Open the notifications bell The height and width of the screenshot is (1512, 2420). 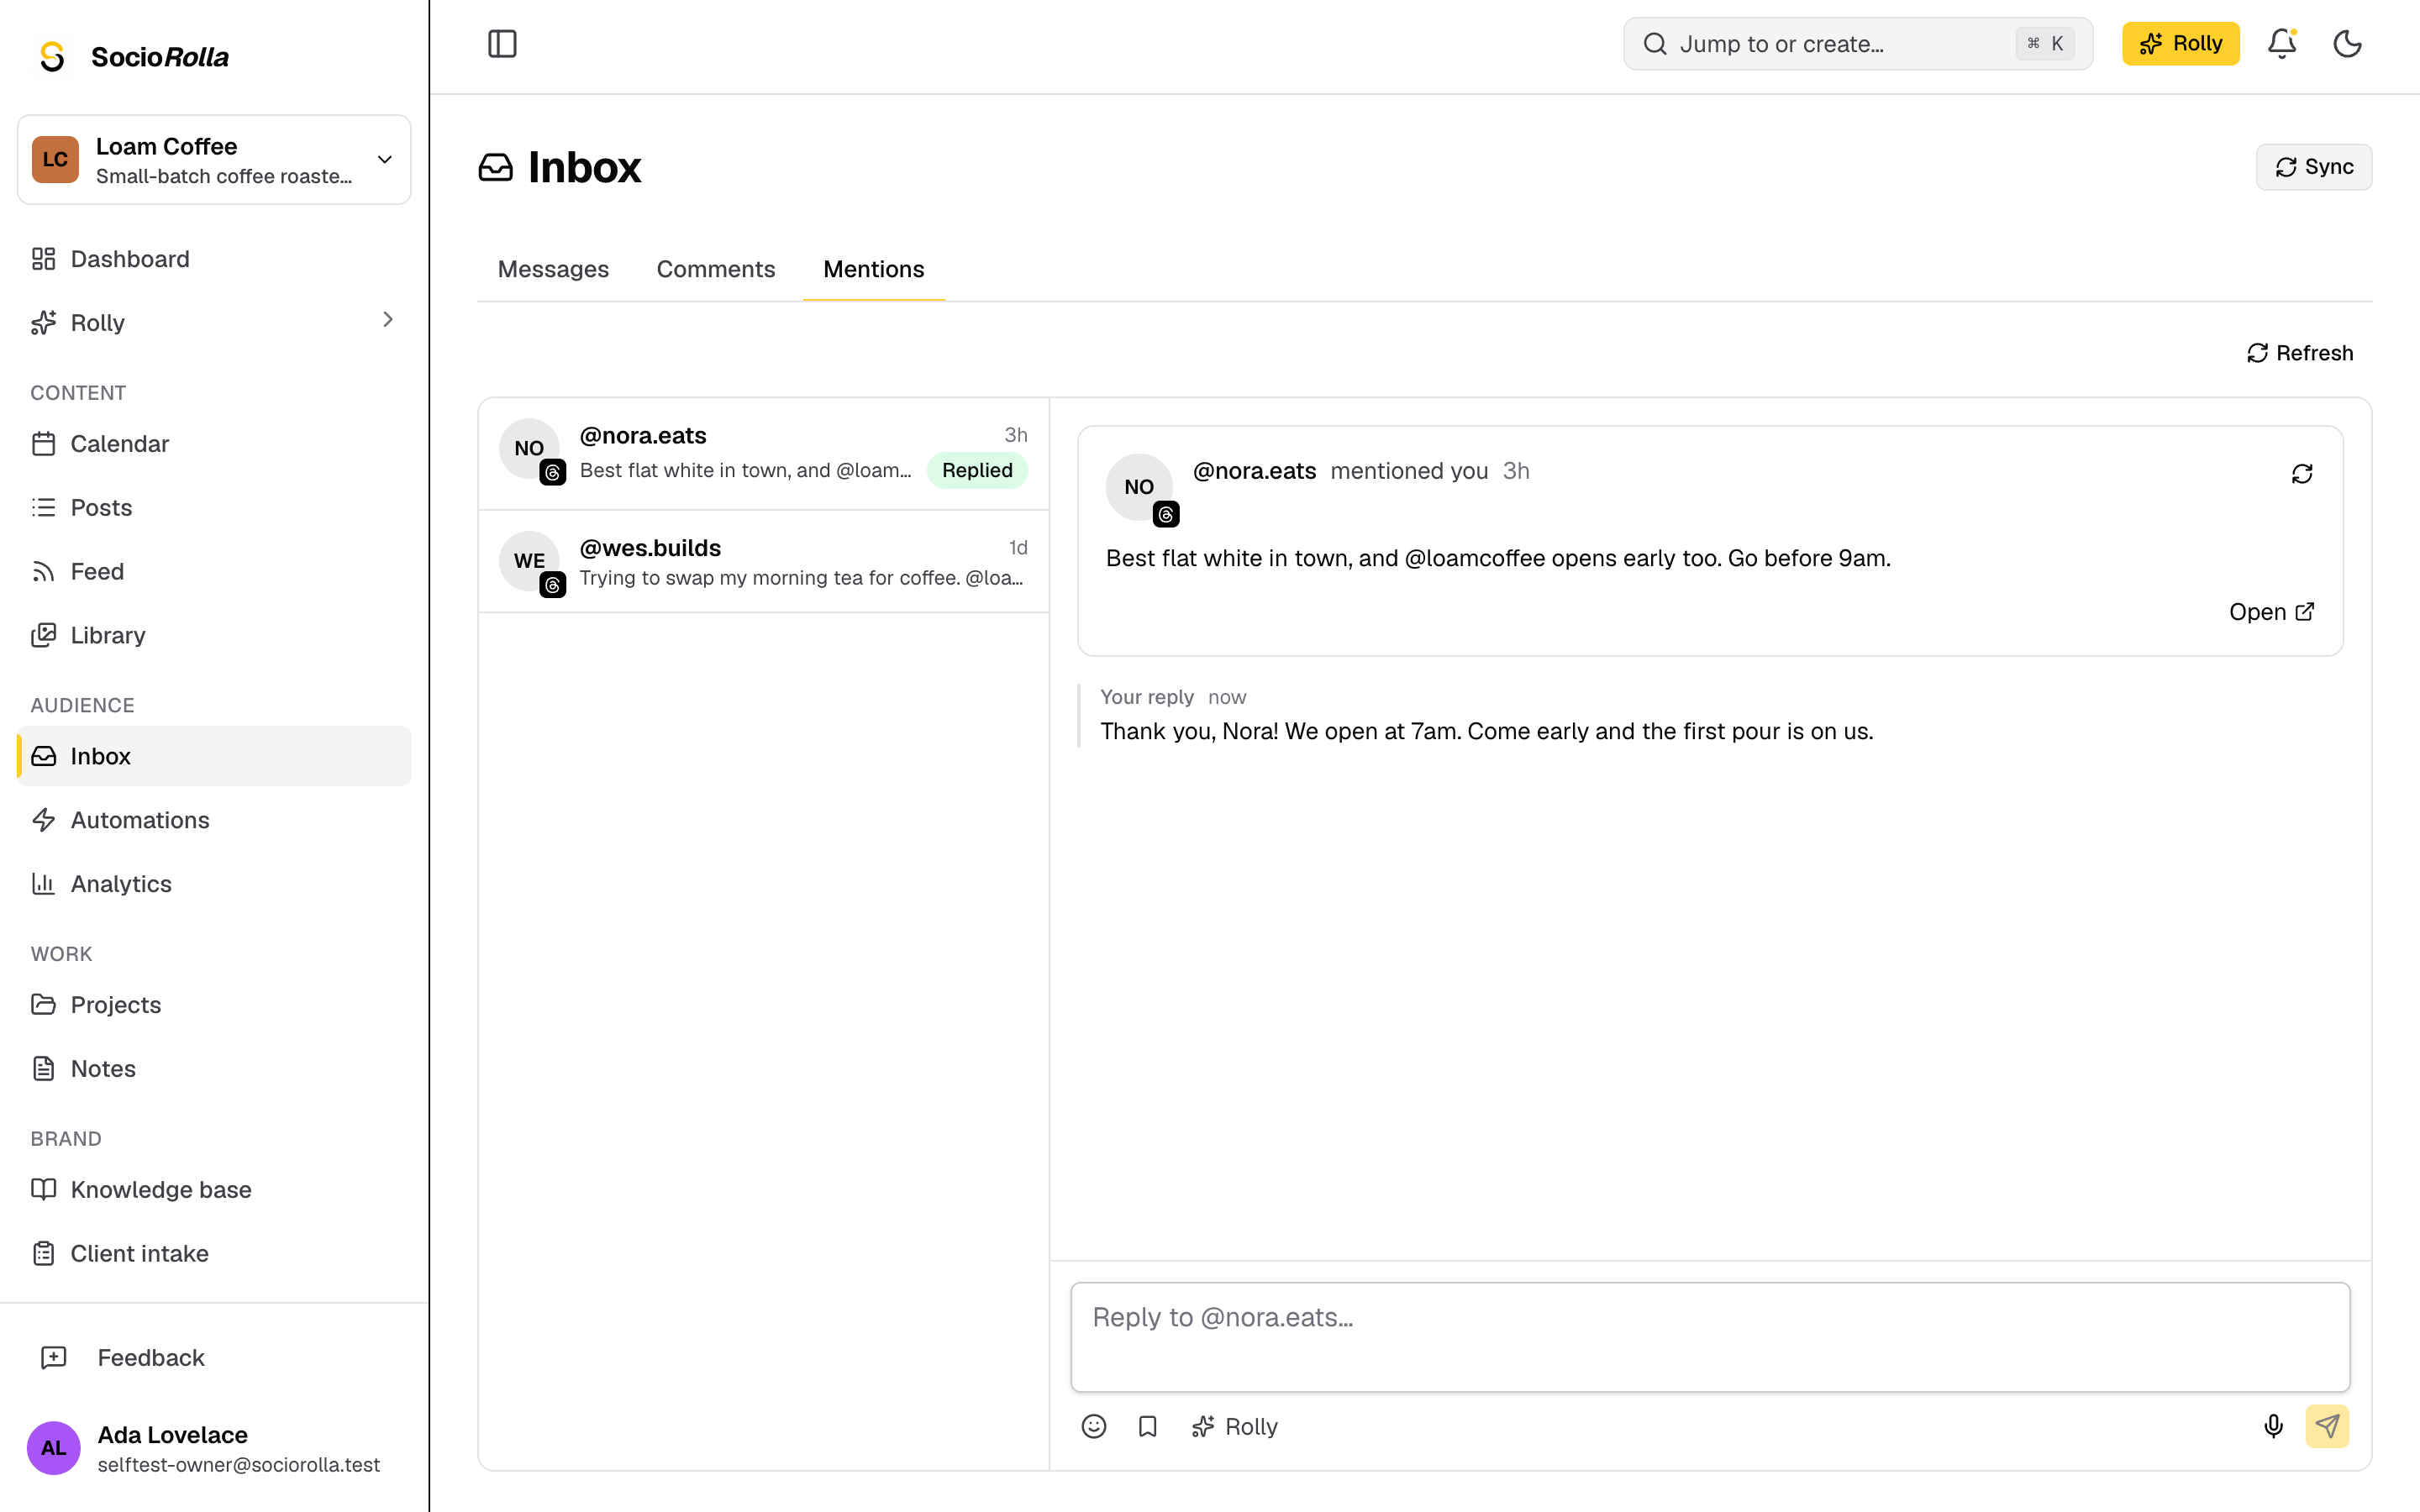(2282, 44)
